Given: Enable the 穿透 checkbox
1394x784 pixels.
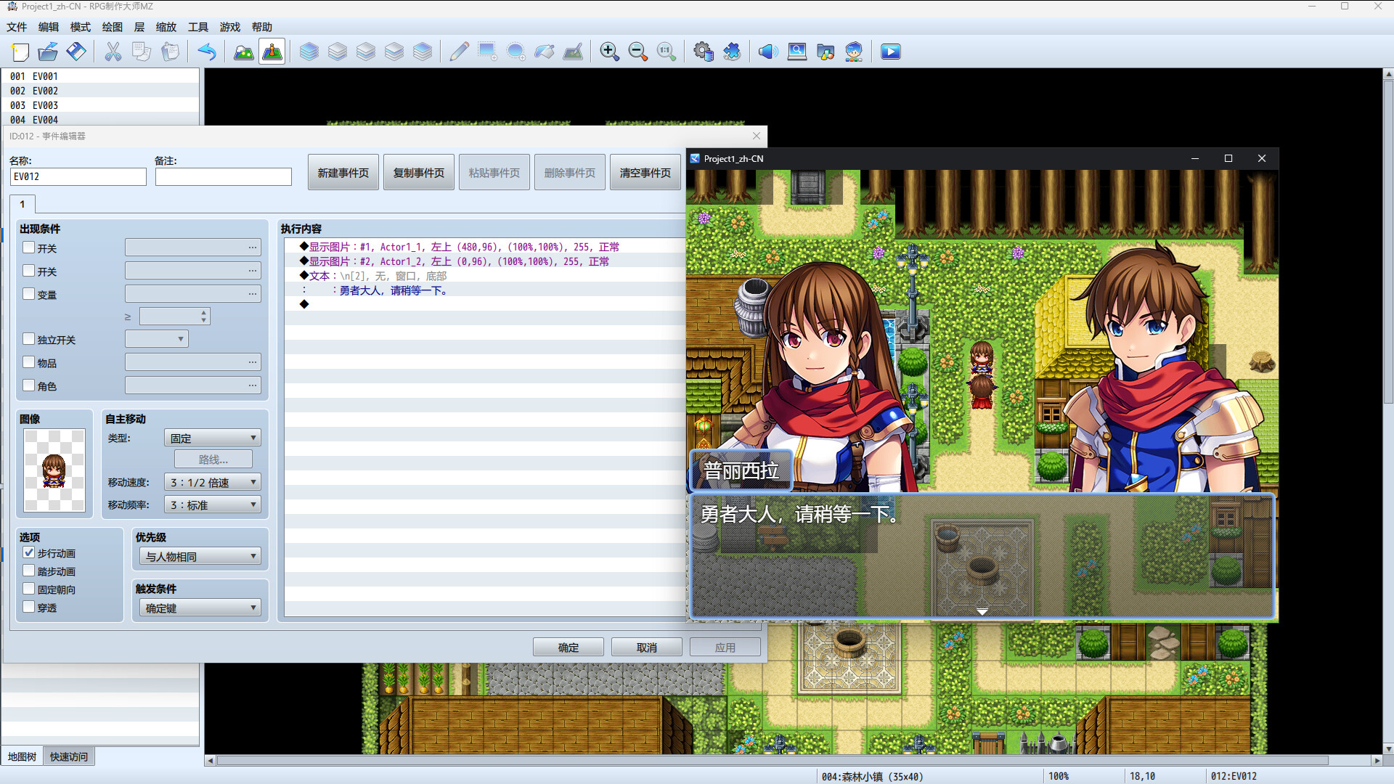Looking at the screenshot, I should [29, 608].
